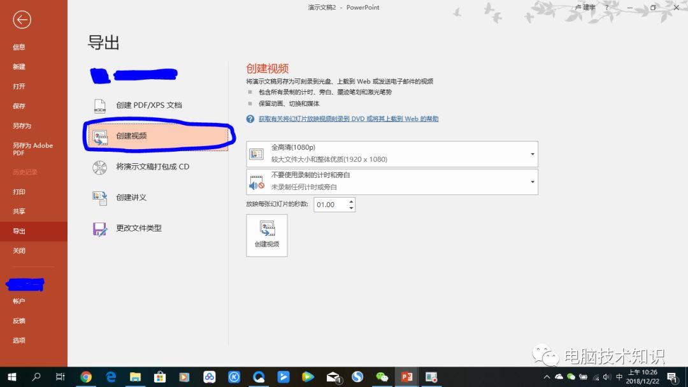Open PowerPoint help question mark in title bar
Screen dimensions: 688x387
pos(607,8)
